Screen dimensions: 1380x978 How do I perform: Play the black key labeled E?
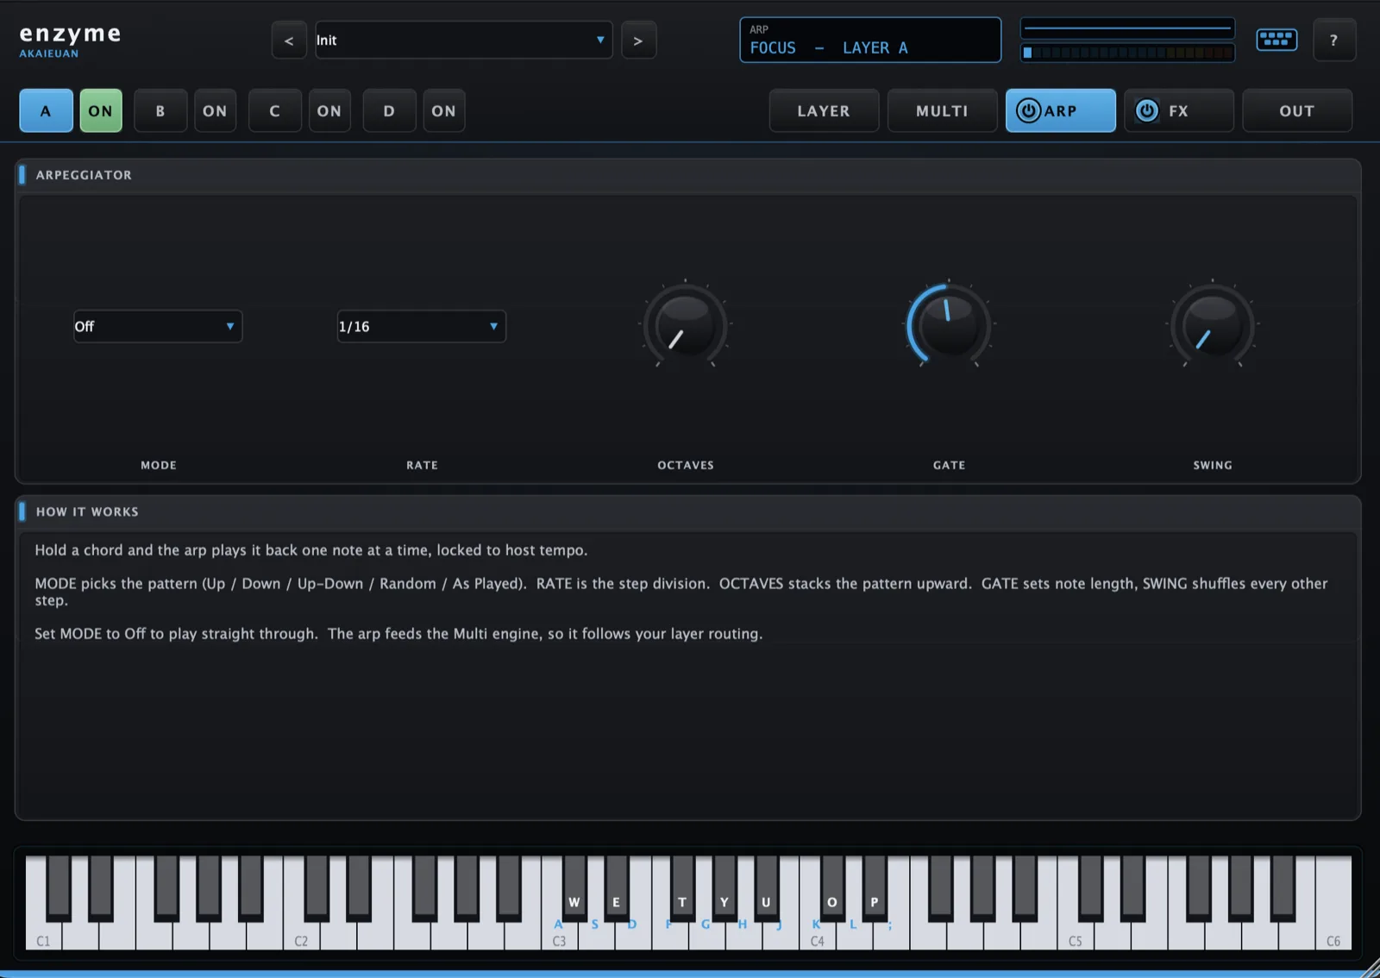point(617,888)
